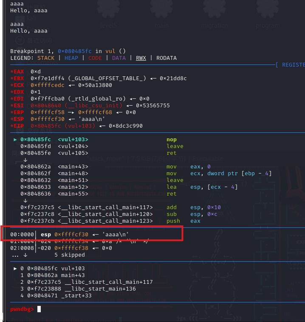Click the skipped-lines arrow in the stack view
Viewport: 305px width, 322px height.
(25, 255)
